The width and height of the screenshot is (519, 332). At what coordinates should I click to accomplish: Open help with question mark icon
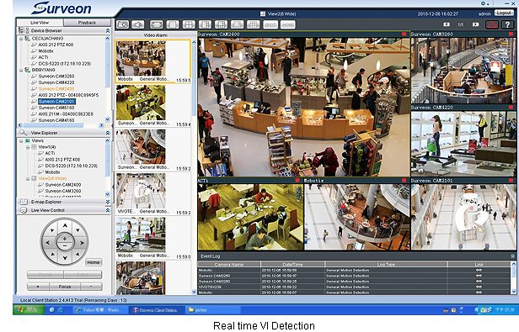pyautogui.click(x=507, y=24)
